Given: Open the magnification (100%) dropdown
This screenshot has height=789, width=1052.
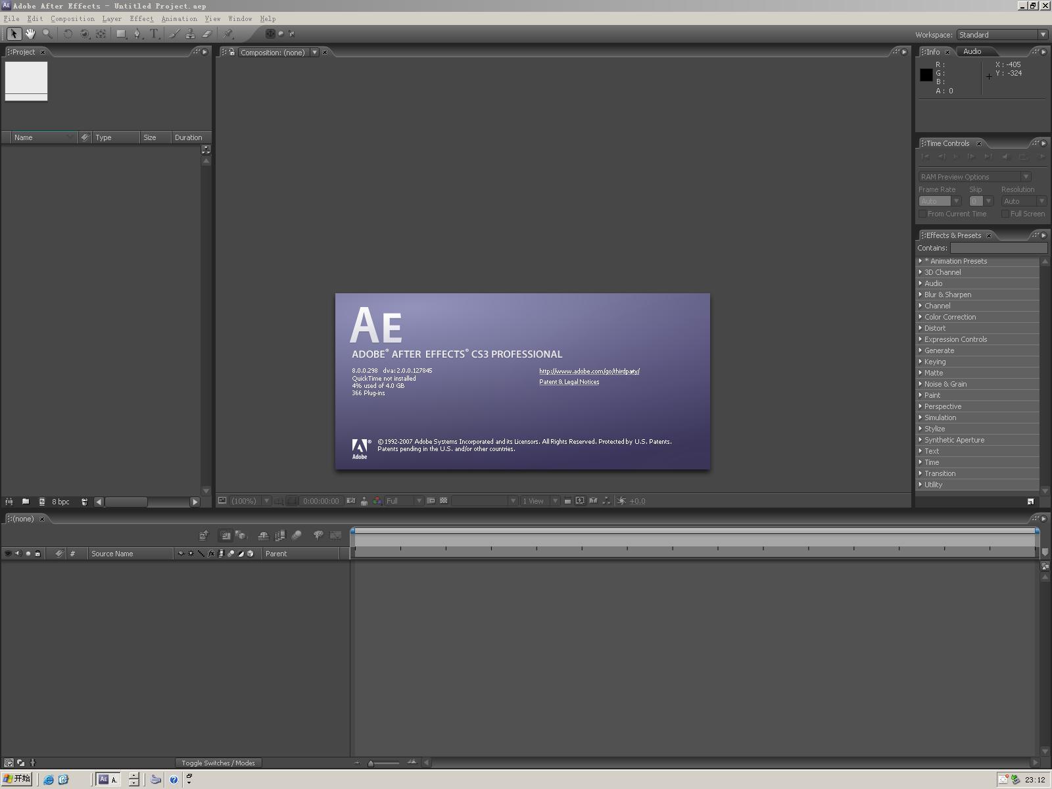Looking at the screenshot, I should pyautogui.click(x=250, y=501).
